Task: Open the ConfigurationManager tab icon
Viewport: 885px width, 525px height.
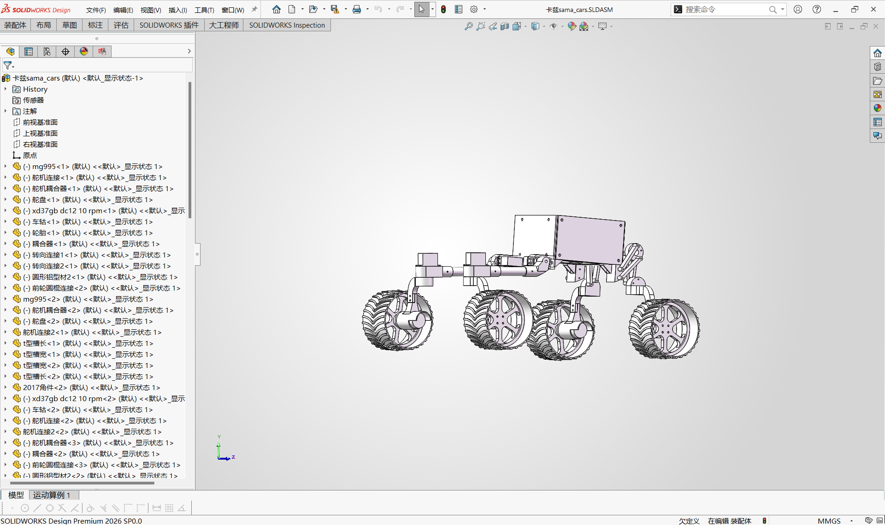Action: pyautogui.click(x=47, y=52)
